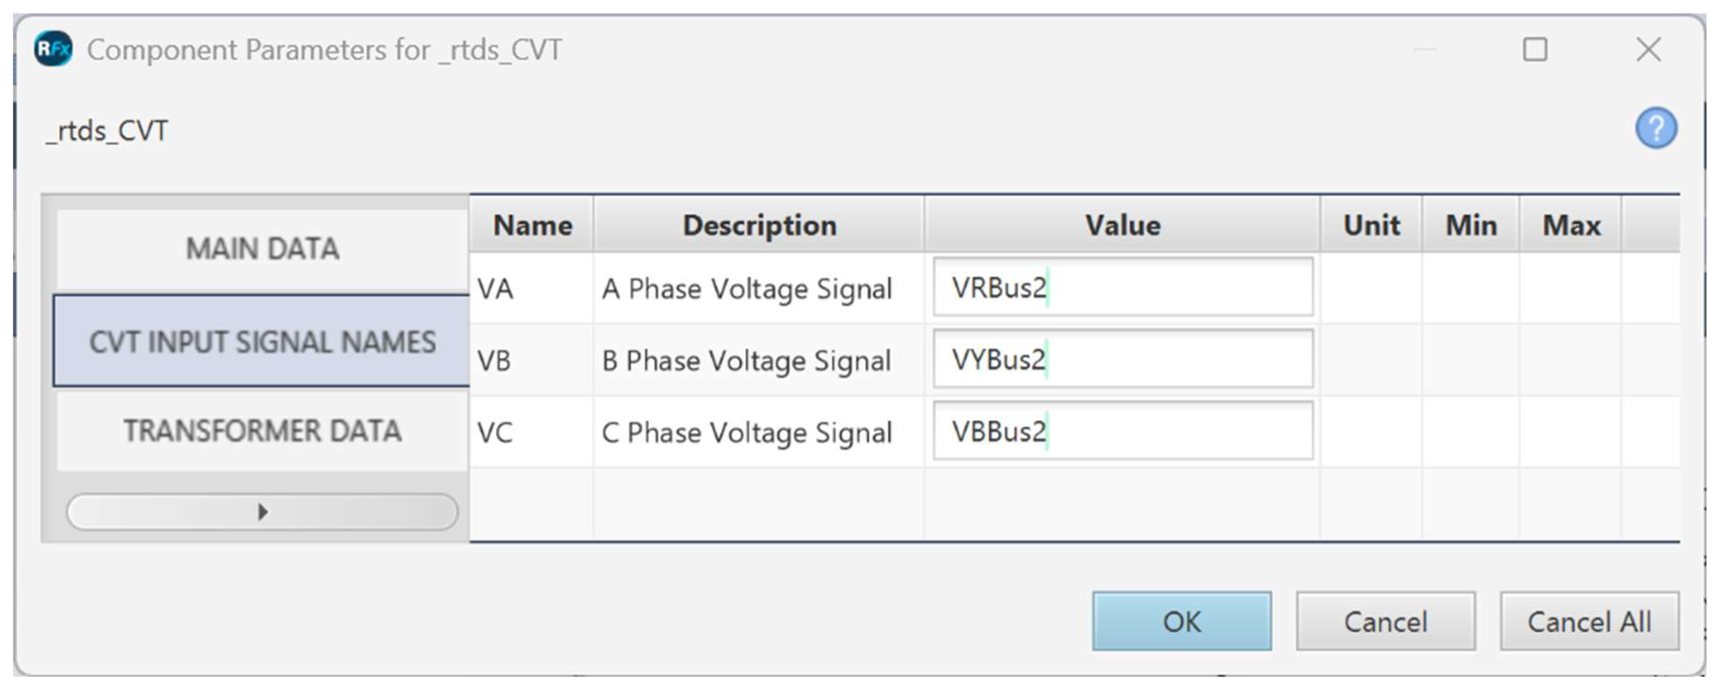Select the A Phase Voltage Signal row
This screenshot has height=689, width=1718.
746,289
